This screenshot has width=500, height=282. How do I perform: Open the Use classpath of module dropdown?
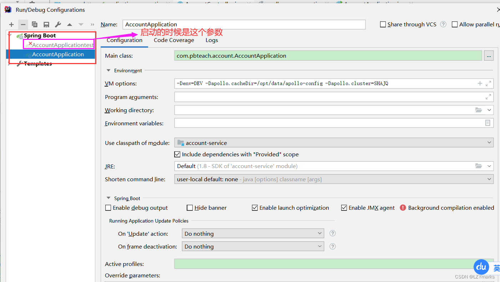pos(334,143)
